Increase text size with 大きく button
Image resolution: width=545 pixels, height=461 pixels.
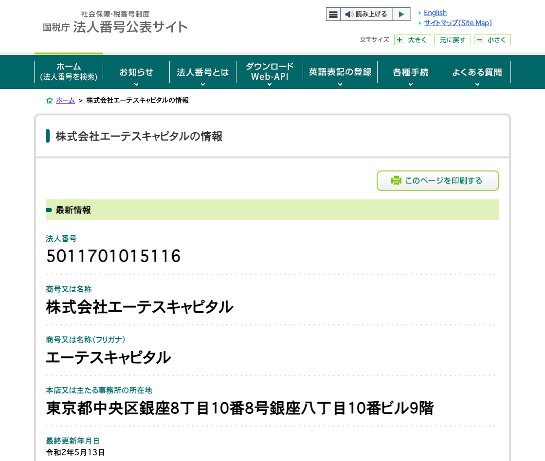413,40
